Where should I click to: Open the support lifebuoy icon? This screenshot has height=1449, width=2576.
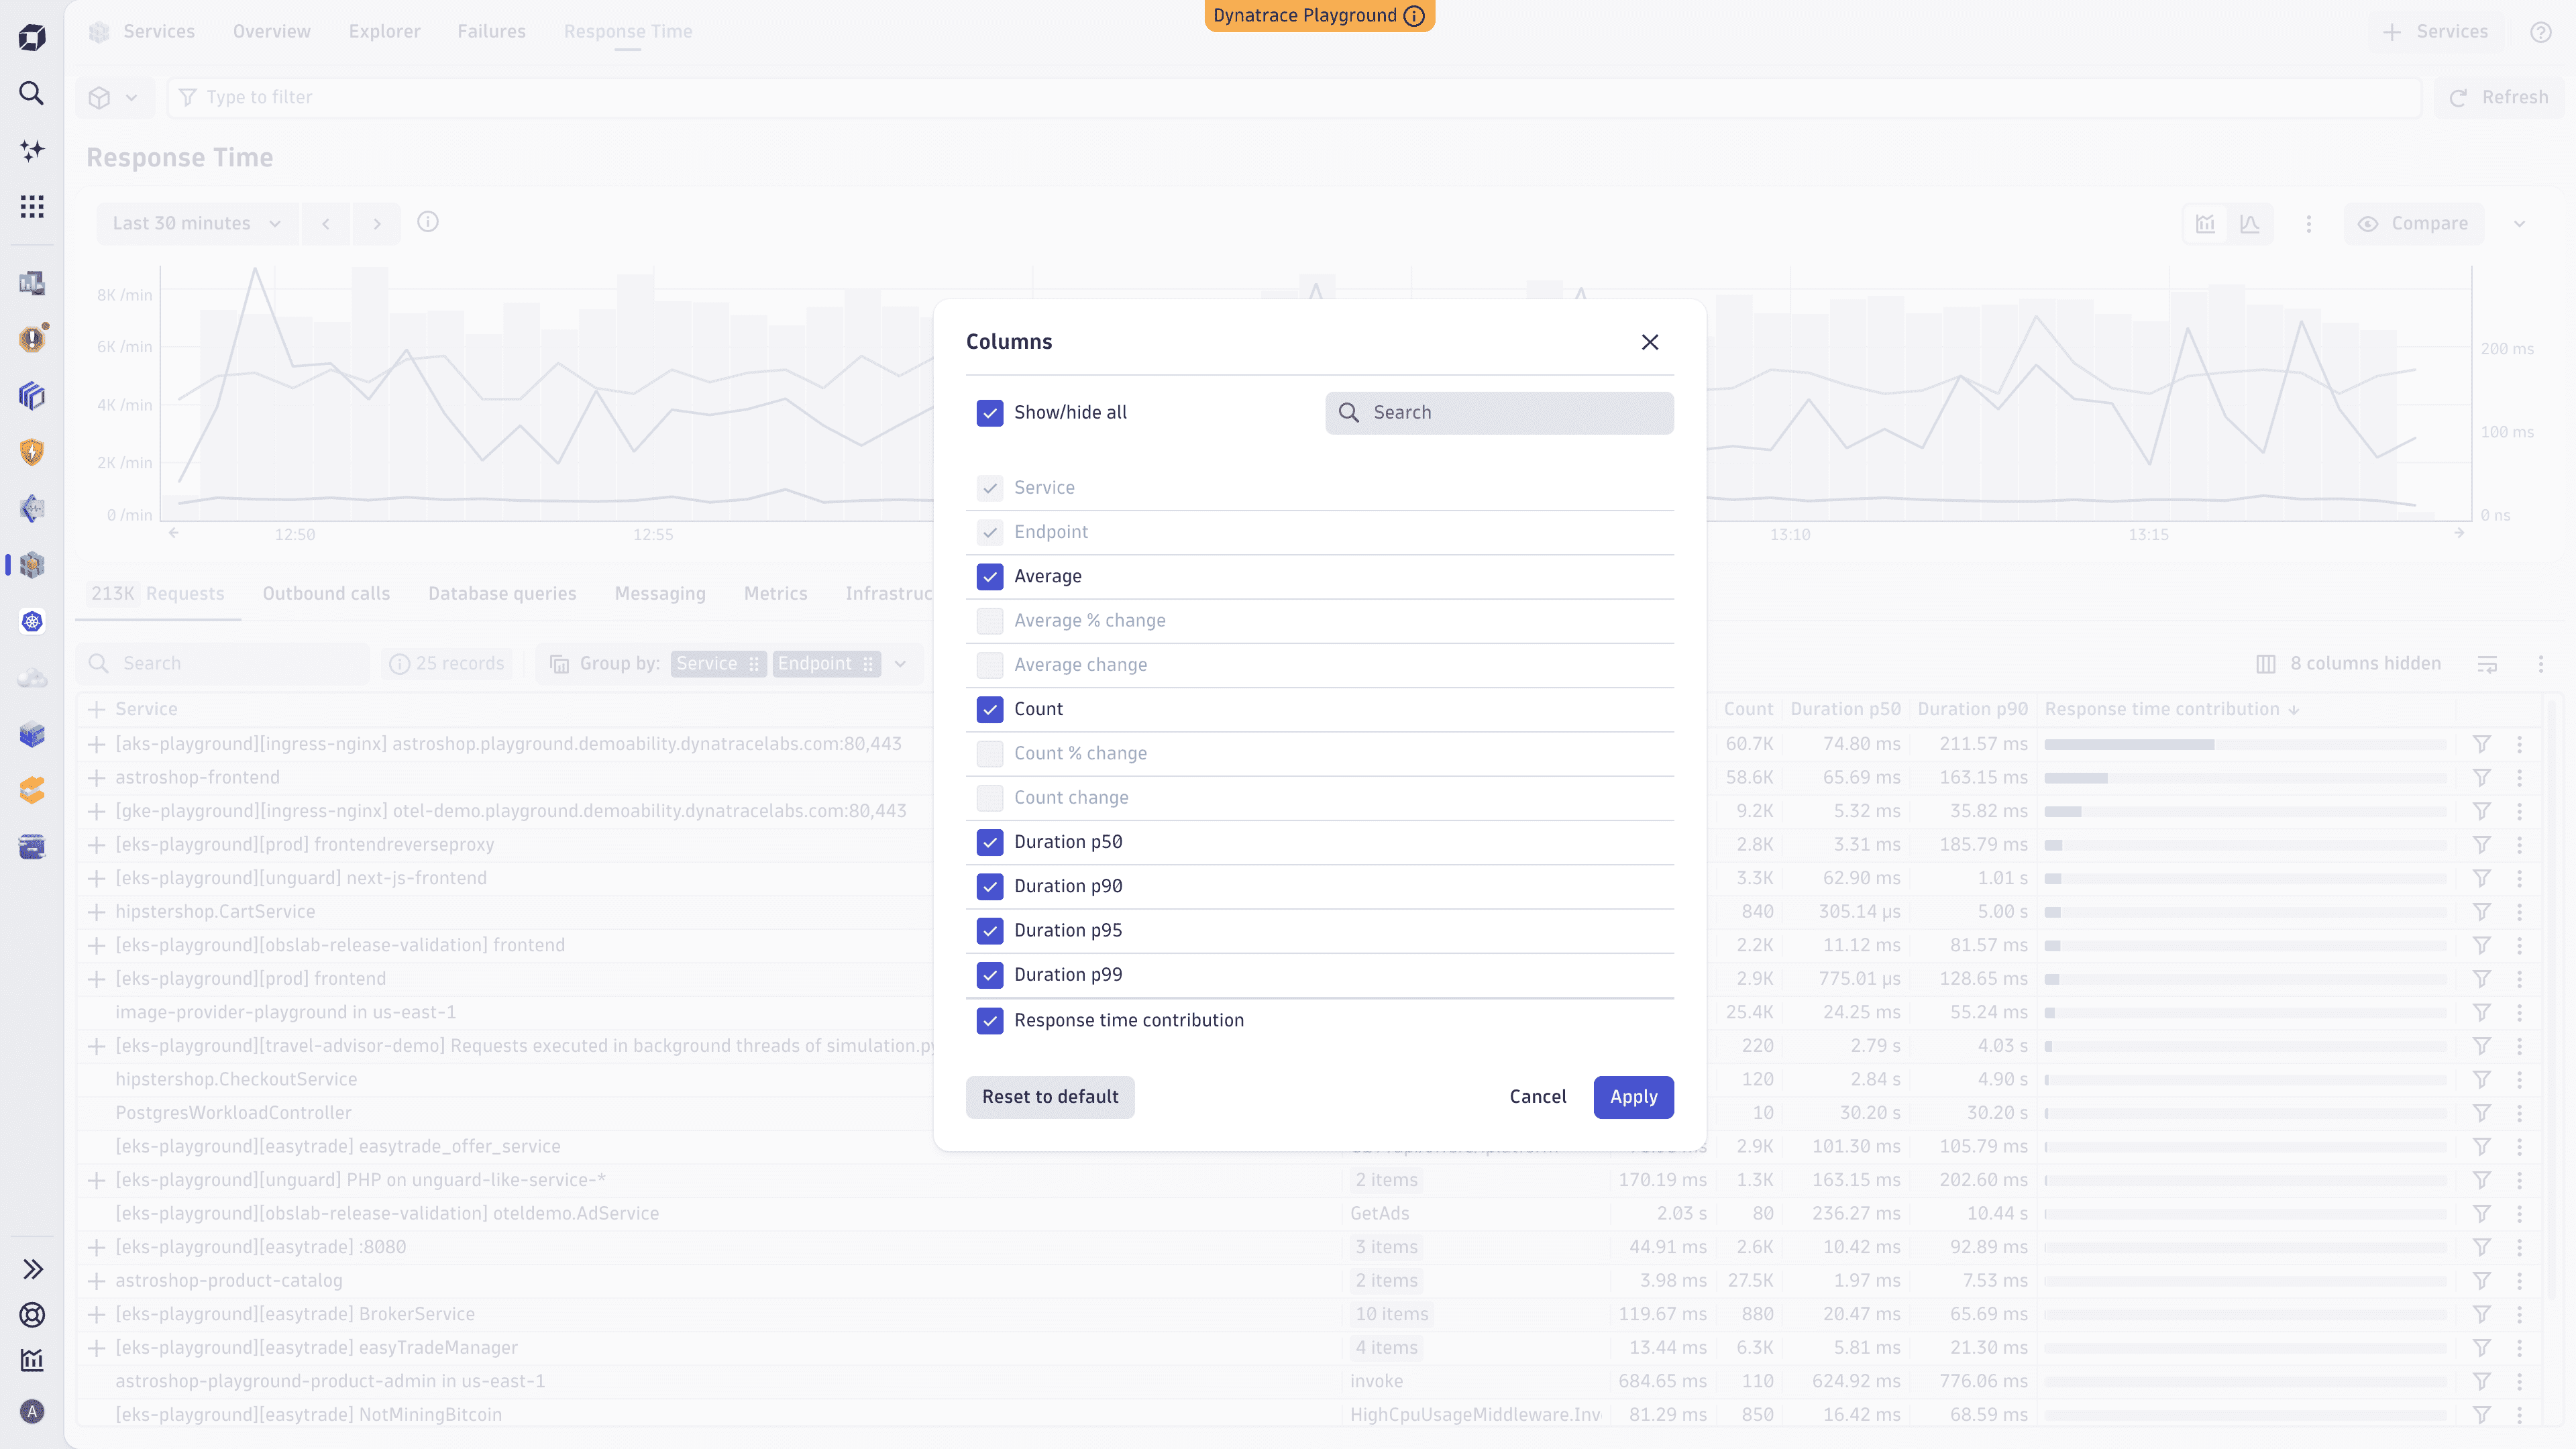click(x=32, y=1315)
